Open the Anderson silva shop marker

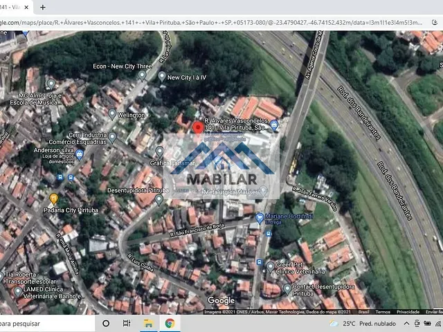click(x=80, y=154)
